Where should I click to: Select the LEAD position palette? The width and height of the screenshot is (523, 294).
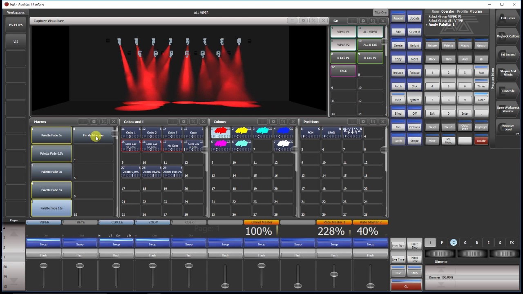(331, 132)
